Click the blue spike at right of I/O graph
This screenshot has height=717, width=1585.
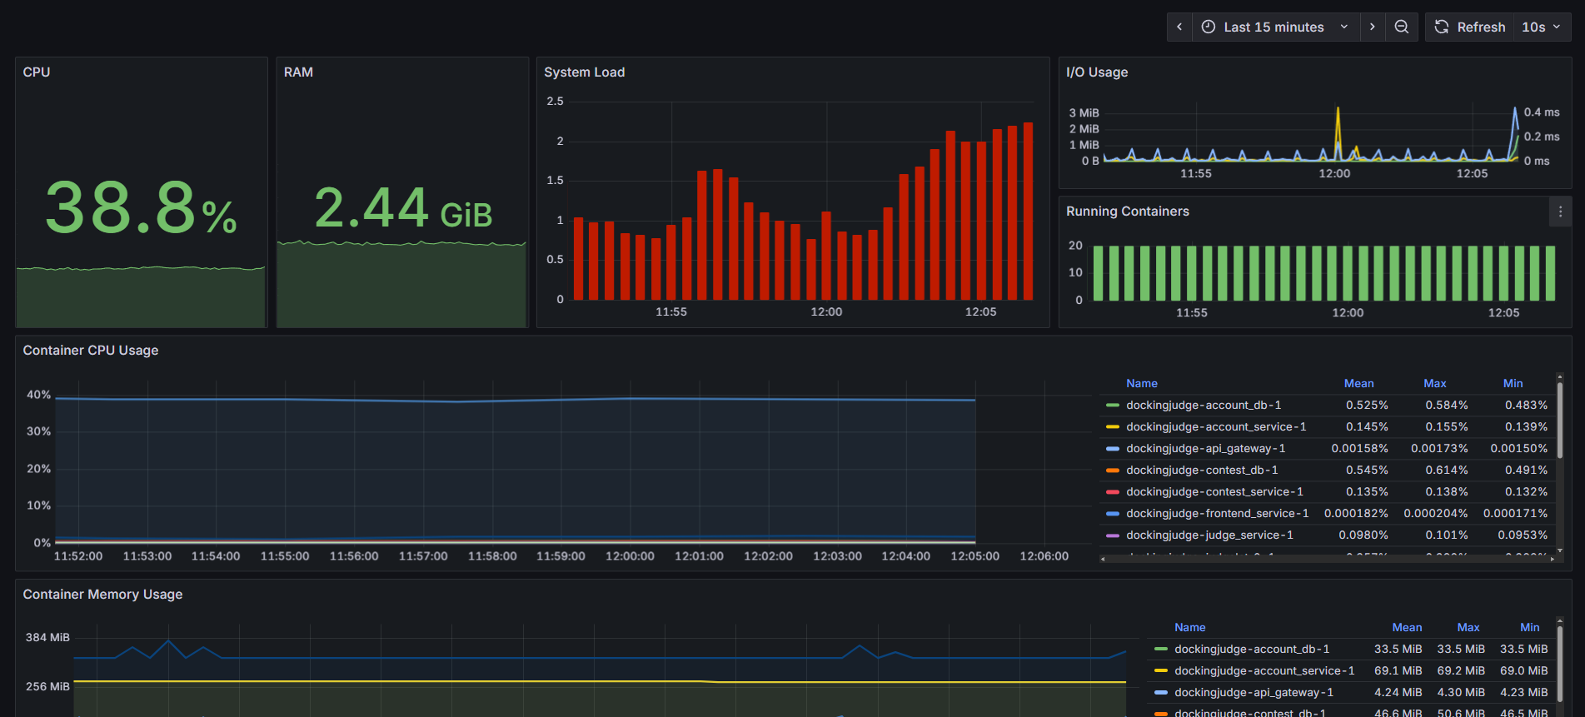click(1515, 132)
